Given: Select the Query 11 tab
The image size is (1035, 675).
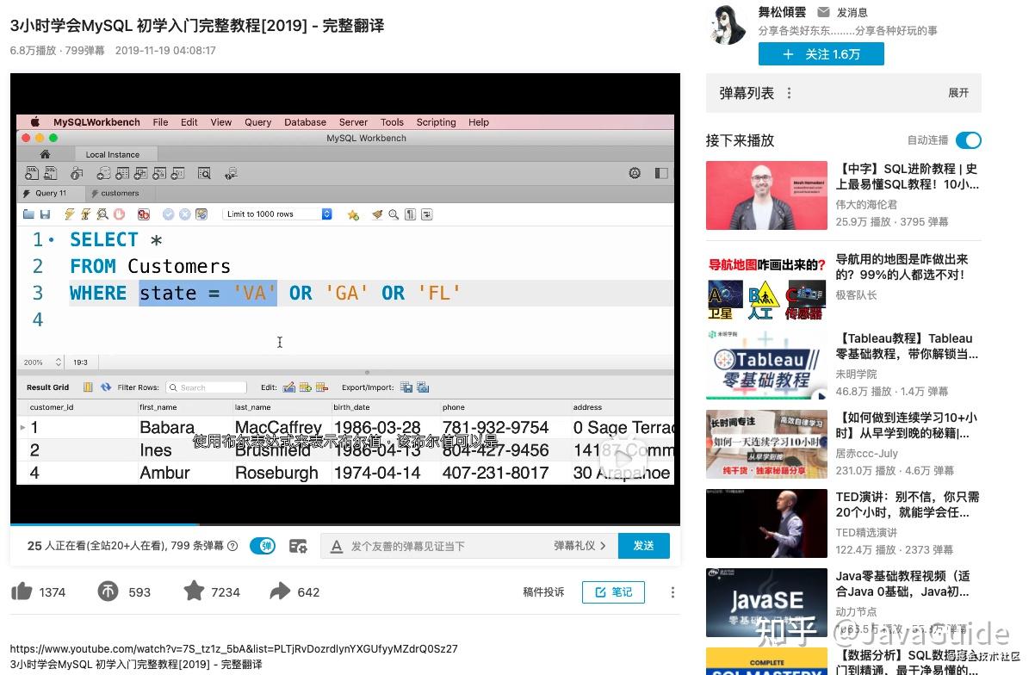Looking at the screenshot, I should (x=52, y=193).
